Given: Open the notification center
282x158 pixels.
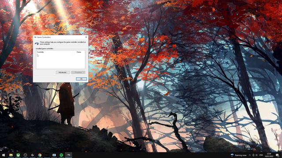Looking at the screenshot, I should (277, 155).
